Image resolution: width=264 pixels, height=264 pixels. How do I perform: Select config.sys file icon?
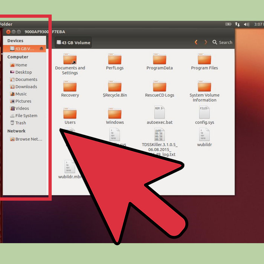click(204, 112)
